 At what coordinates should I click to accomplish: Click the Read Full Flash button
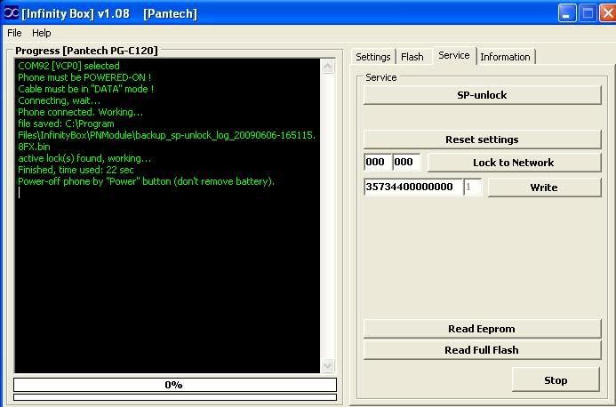482,350
